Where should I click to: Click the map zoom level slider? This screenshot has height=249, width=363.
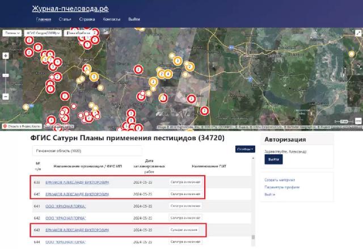(6, 74)
